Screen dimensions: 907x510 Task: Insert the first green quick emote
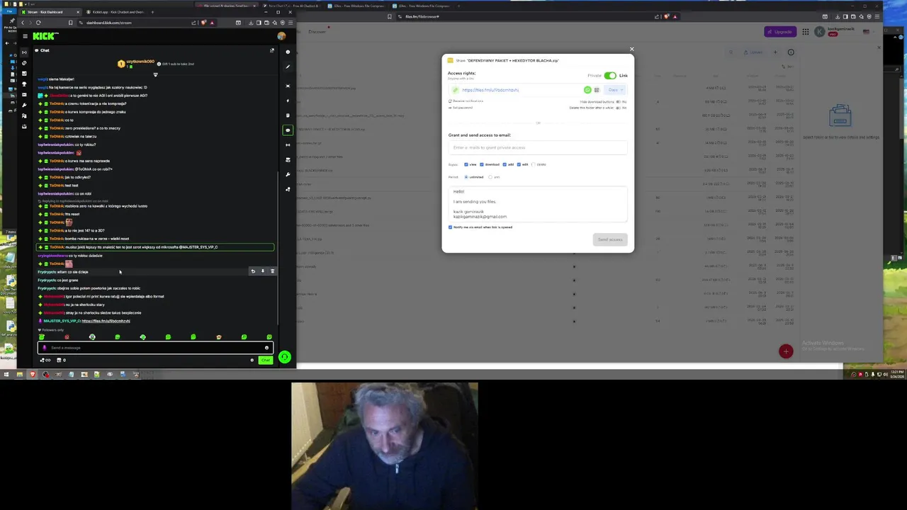[x=41, y=337]
